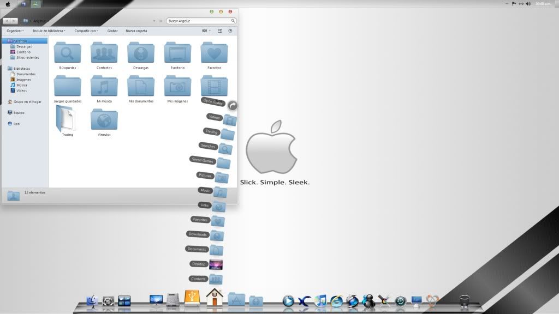
Task: Open the Trash in the dock
Action: pos(464,301)
